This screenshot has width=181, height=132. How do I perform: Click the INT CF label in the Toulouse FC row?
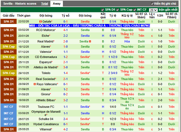click(8, 107)
